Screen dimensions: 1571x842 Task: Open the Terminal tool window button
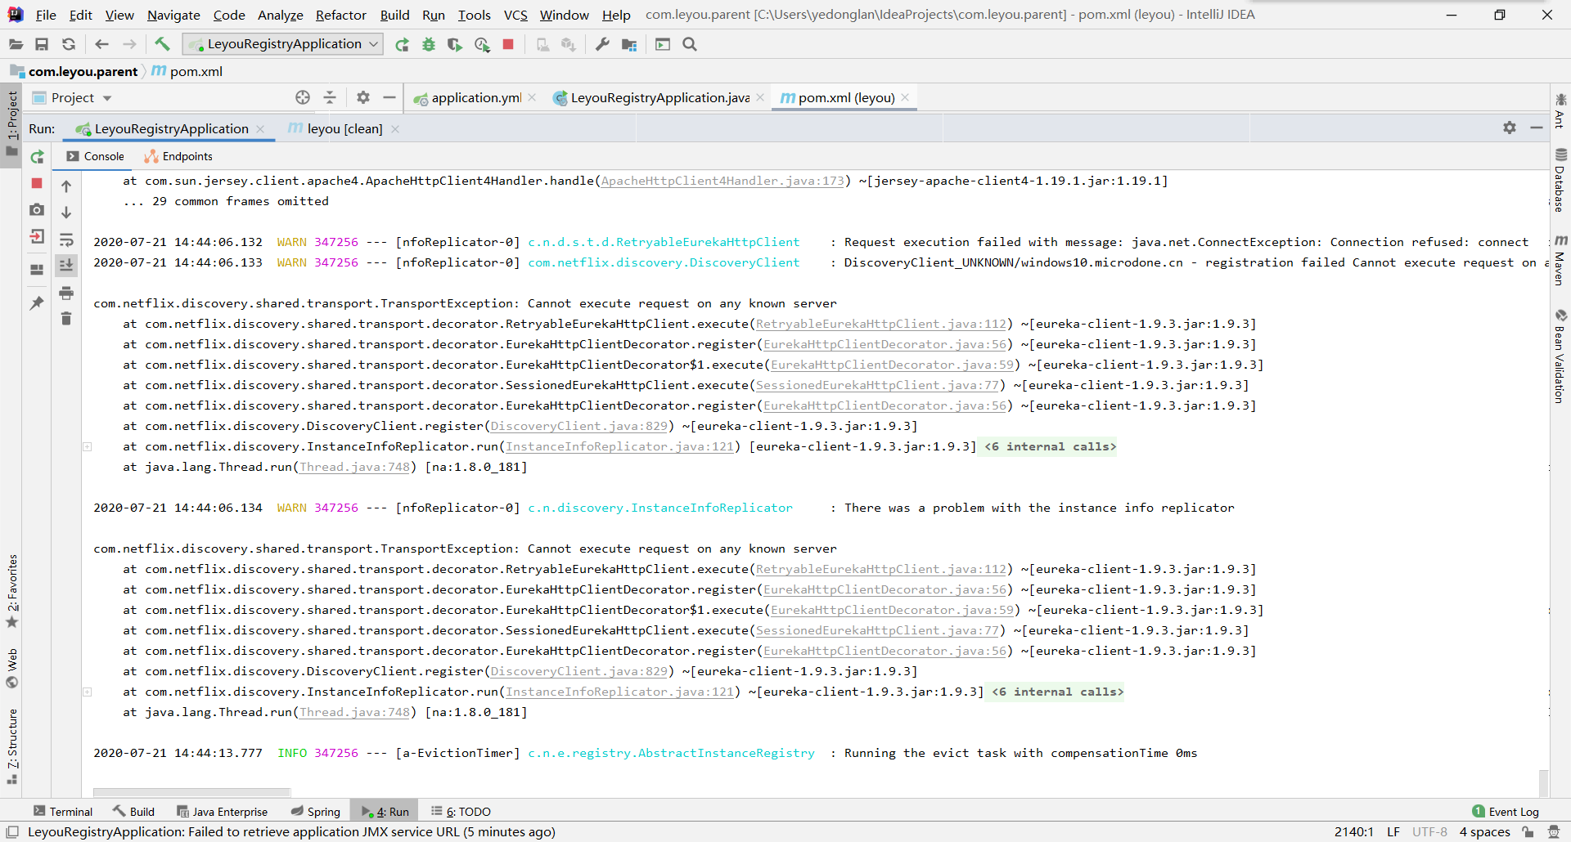[x=63, y=812]
